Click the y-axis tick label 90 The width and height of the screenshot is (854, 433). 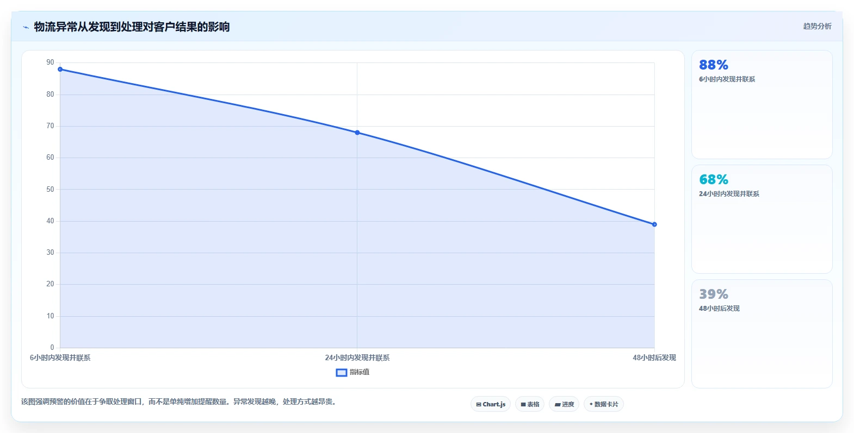[50, 62]
